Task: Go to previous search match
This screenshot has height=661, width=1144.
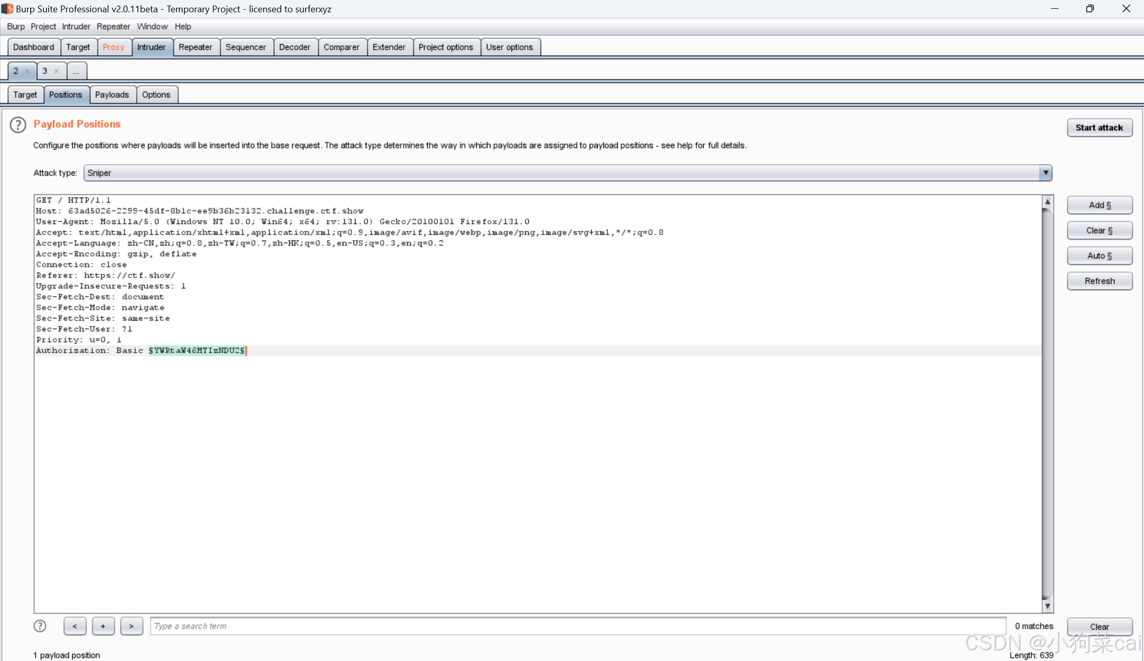Action: (x=75, y=626)
